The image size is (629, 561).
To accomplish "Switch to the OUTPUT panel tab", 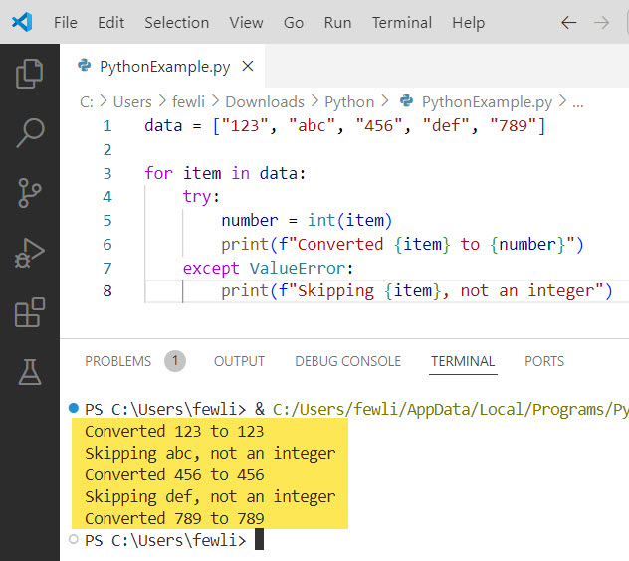I will click(239, 361).
